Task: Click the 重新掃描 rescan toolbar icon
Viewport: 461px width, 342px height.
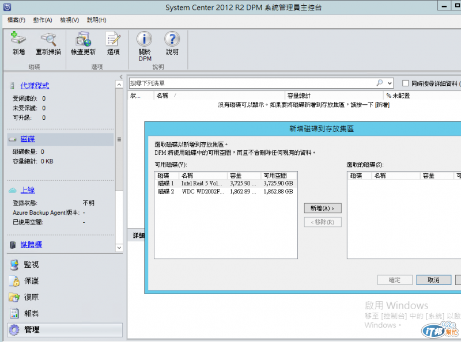Action: (x=48, y=39)
